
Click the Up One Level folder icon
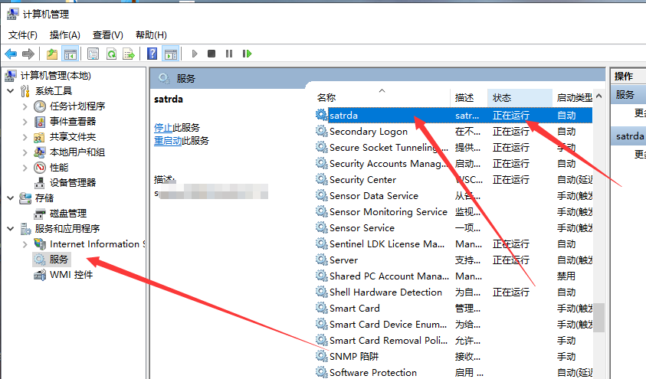pyautogui.click(x=51, y=54)
